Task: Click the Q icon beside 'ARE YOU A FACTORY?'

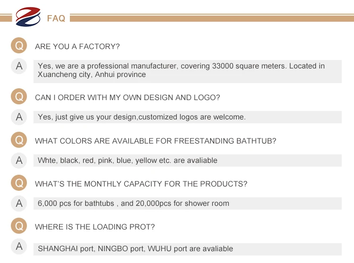Action: click(19, 45)
